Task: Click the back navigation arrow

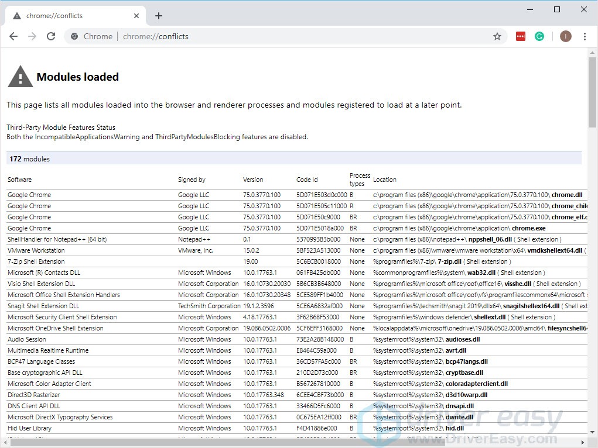Action: point(13,36)
